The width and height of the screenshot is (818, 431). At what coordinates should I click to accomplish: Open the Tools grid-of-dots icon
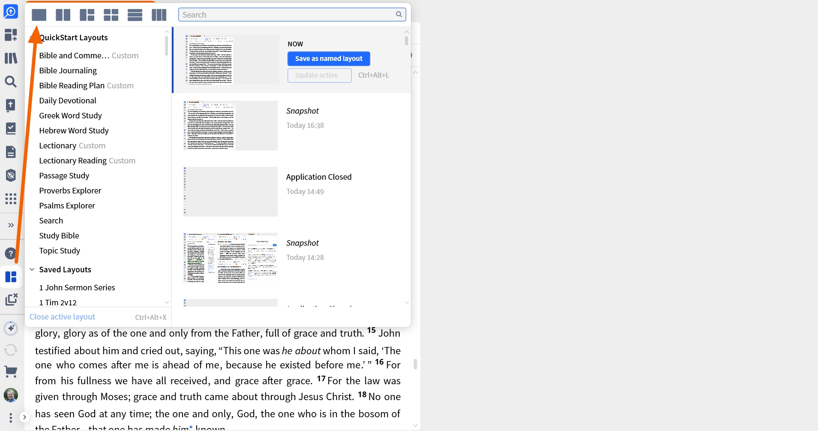tap(11, 199)
